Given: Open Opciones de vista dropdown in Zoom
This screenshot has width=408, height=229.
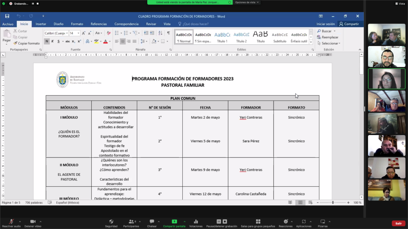Looking at the screenshot, I should (247, 2).
